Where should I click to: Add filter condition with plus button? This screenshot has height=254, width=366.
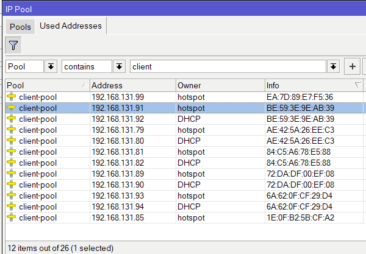[352, 66]
